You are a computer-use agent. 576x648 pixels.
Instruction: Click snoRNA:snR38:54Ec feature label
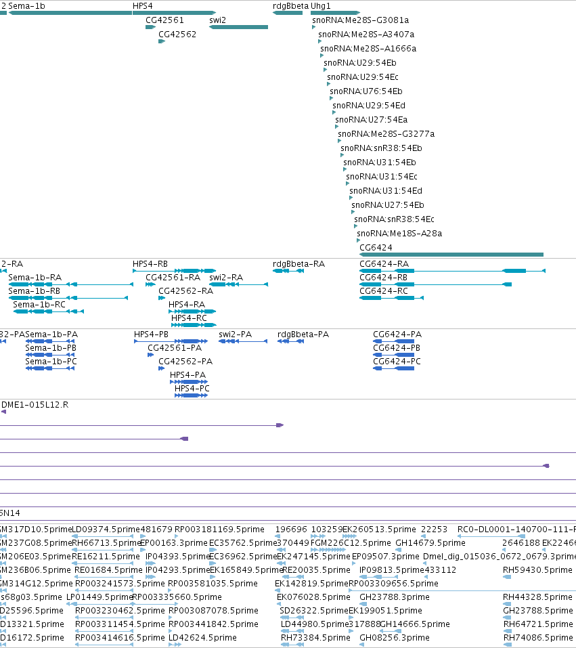(x=394, y=219)
